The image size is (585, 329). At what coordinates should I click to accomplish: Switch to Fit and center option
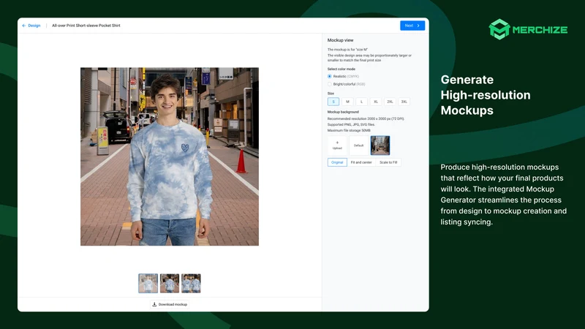[x=361, y=162]
